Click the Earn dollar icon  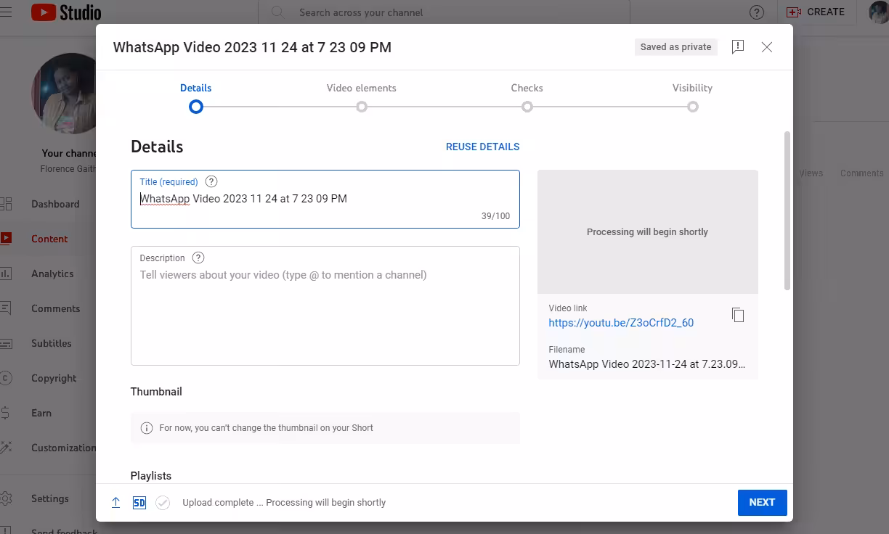[x=5, y=413]
